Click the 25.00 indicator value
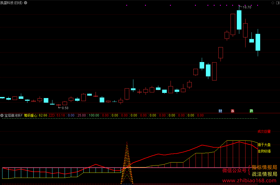The height and width of the screenshot is (185, 280). pyautogui.click(x=81, y=115)
